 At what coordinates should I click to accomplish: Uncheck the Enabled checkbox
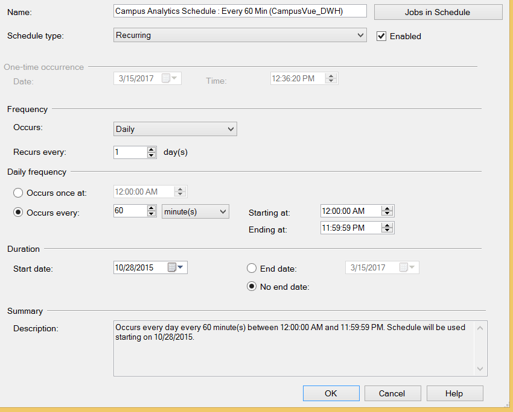pyautogui.click(x=381, y=36)
